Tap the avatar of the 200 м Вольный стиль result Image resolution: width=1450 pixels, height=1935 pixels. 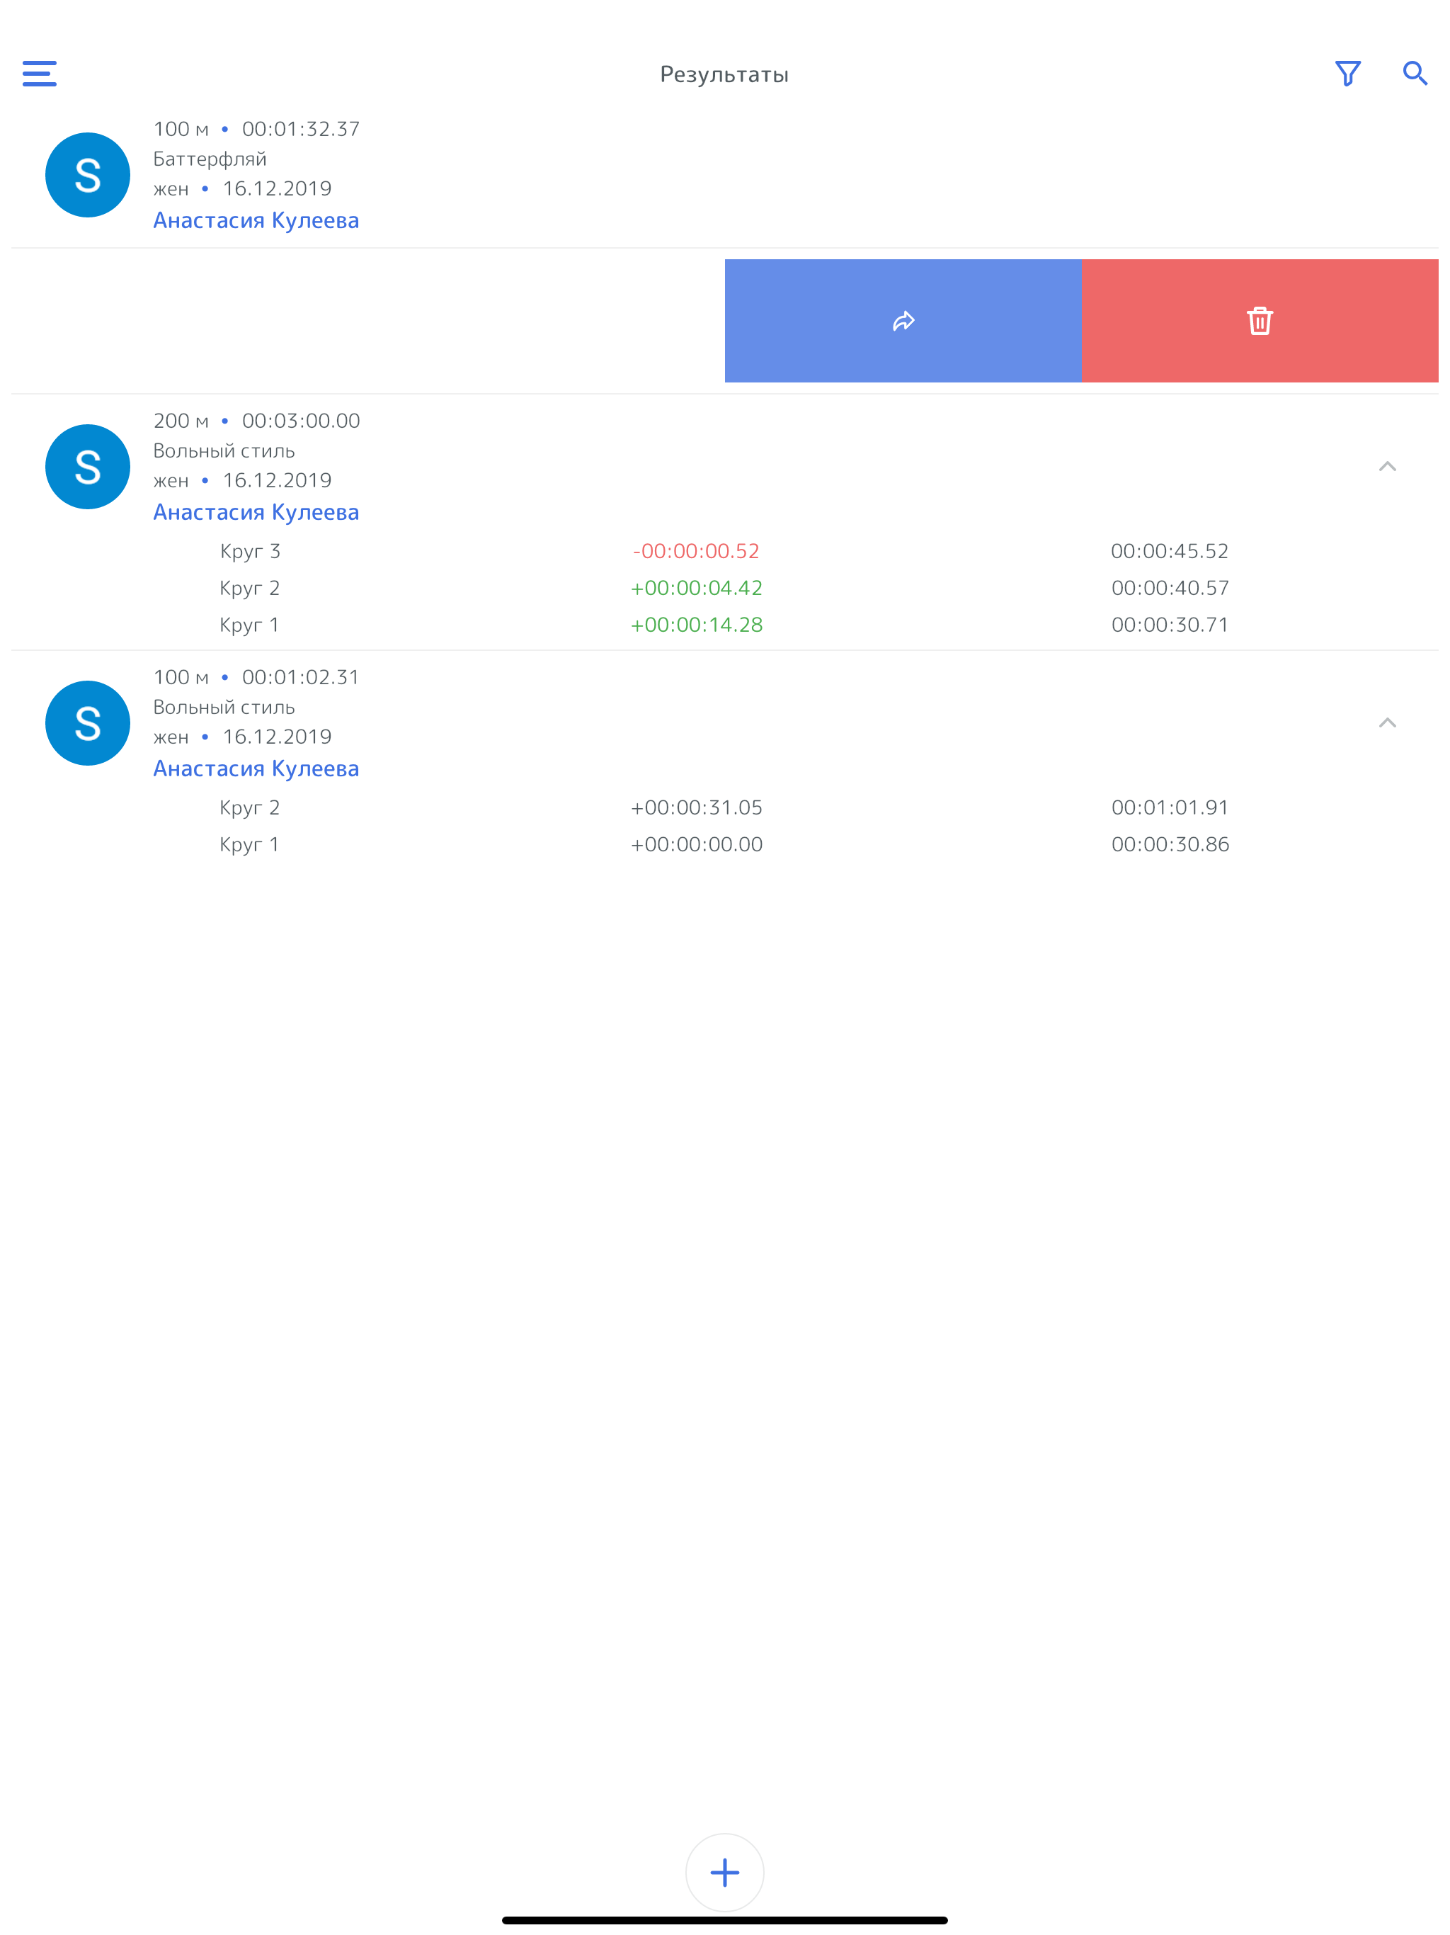click(88, 467)
